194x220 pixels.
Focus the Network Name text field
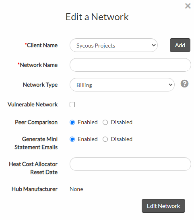[x=130, y=65]
